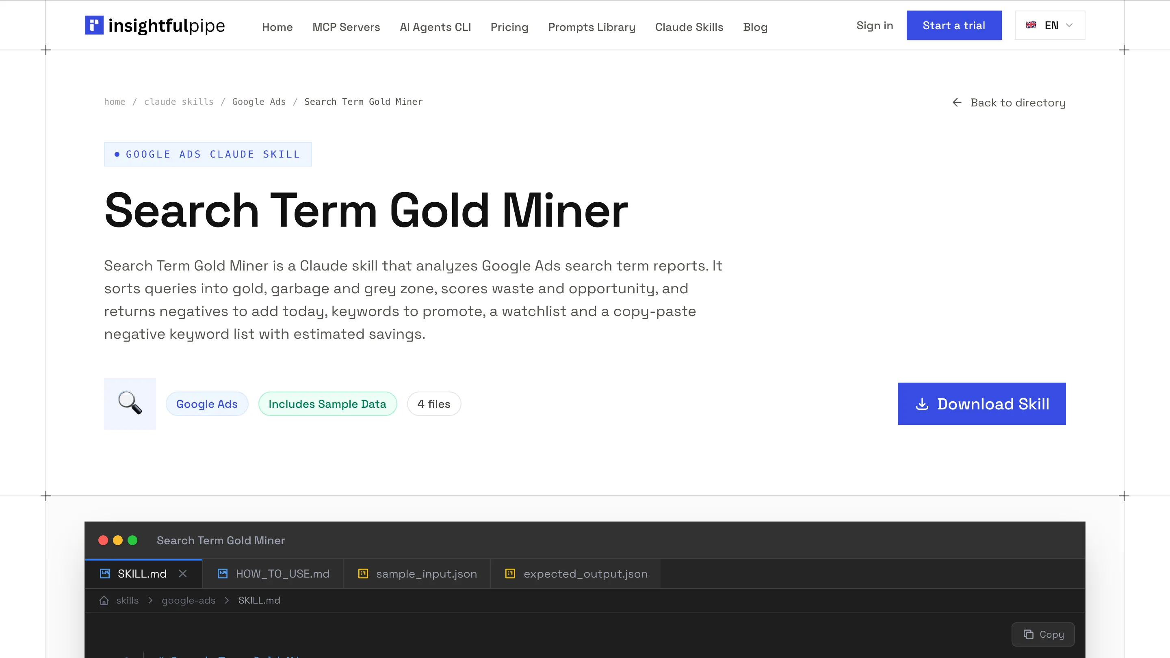Navigate to Claude Skills nav item
Image resolution: width=1170 pixels, height=658 pixels.
click(689, 27)
